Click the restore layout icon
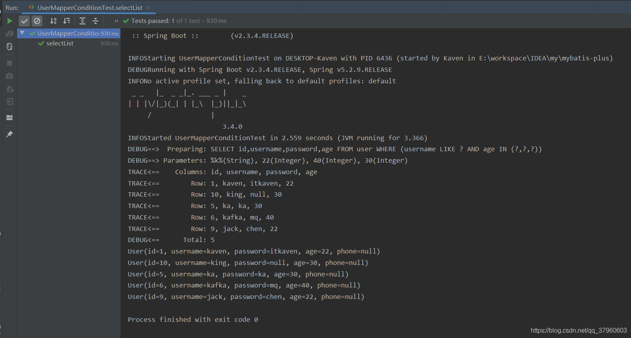 [9, 118]
